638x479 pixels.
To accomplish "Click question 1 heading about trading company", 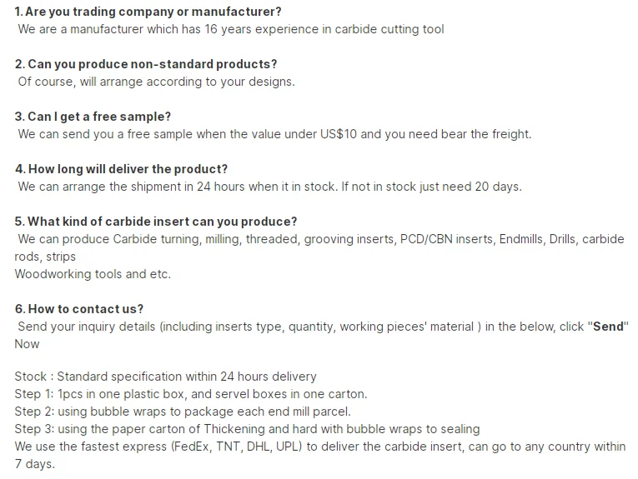I will pyautogui.click(x=148, y=12).
